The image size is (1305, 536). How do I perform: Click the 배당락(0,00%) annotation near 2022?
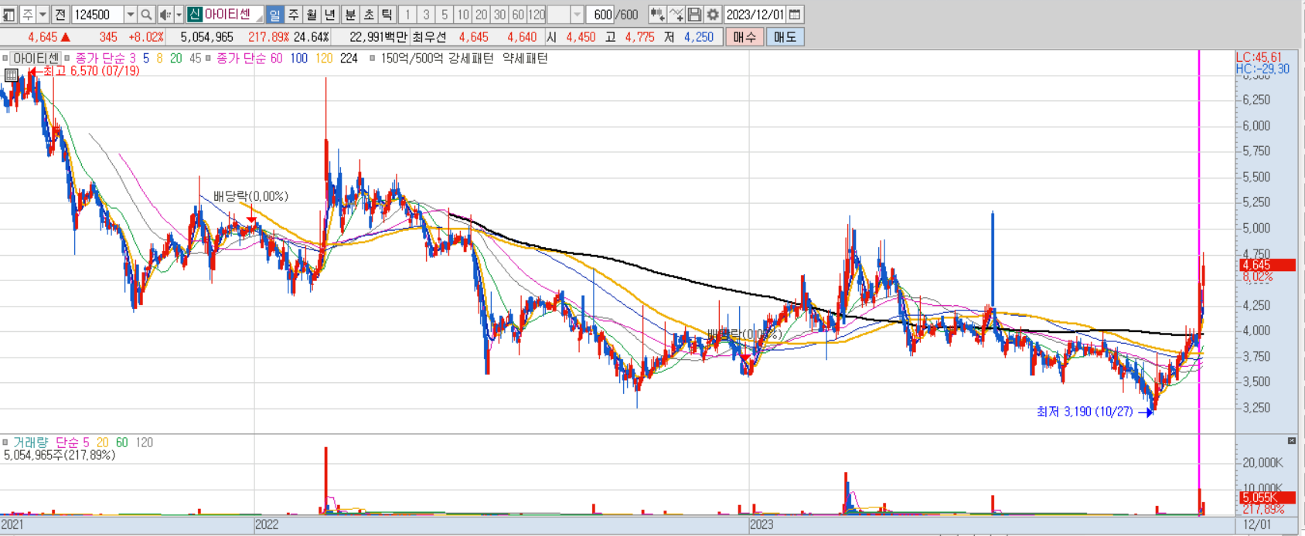point(250,196)
